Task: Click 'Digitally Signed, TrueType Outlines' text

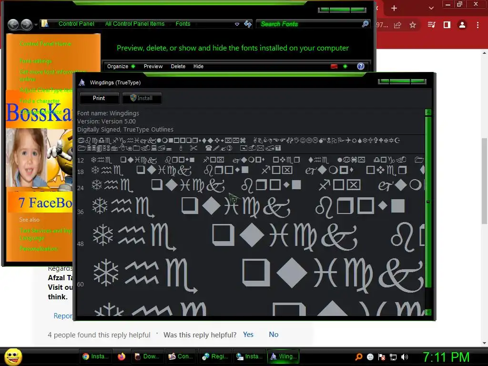Action: coord(125,130)
